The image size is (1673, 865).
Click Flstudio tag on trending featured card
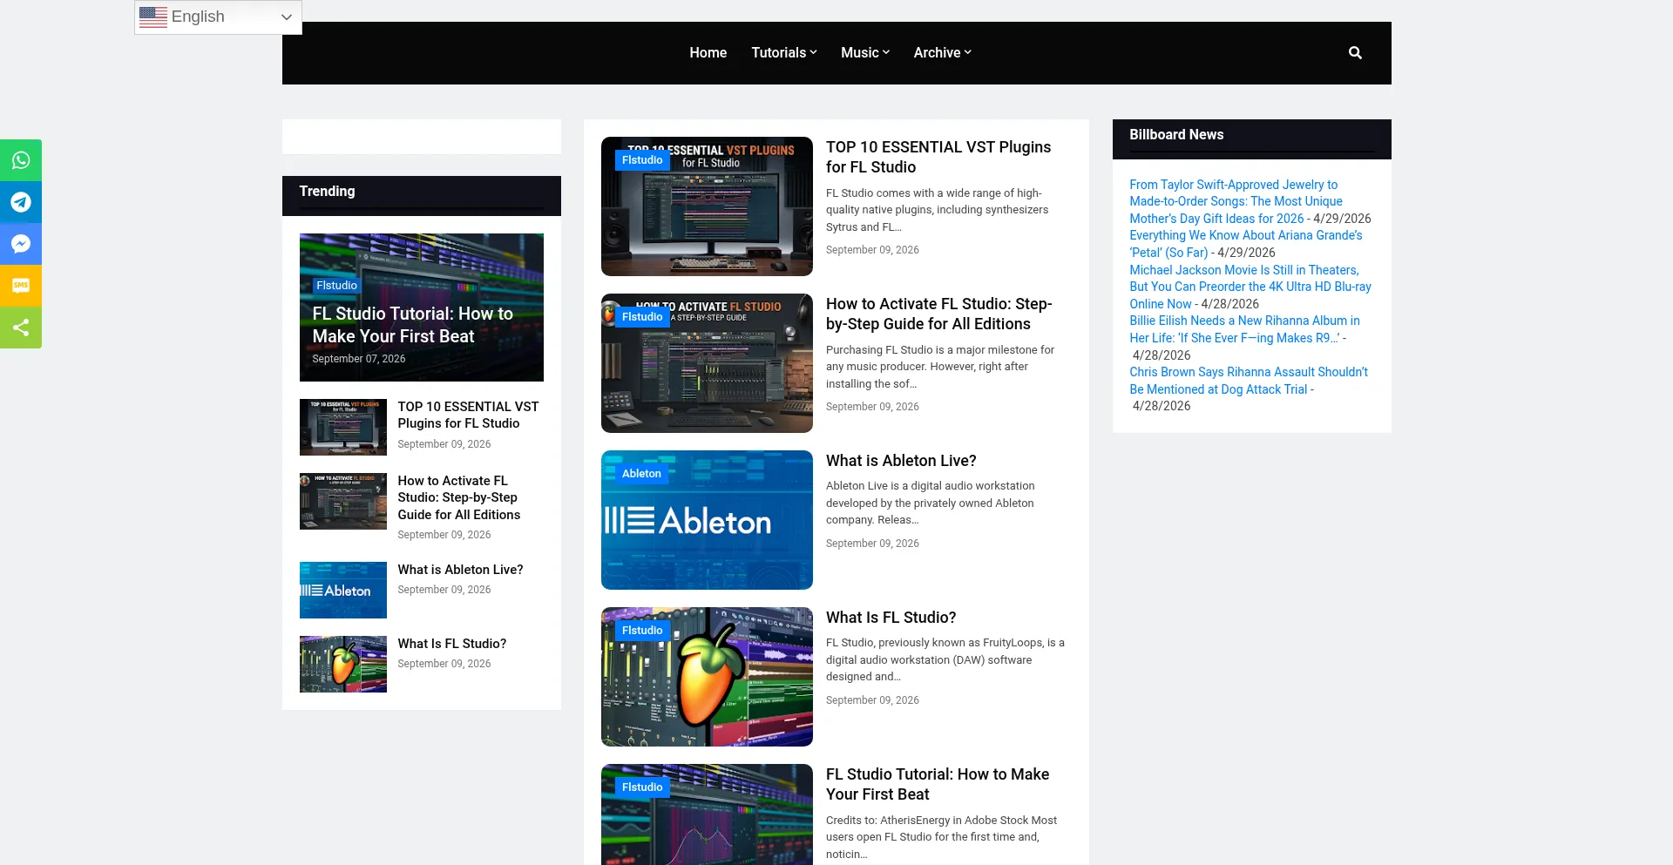pos(336,286)
